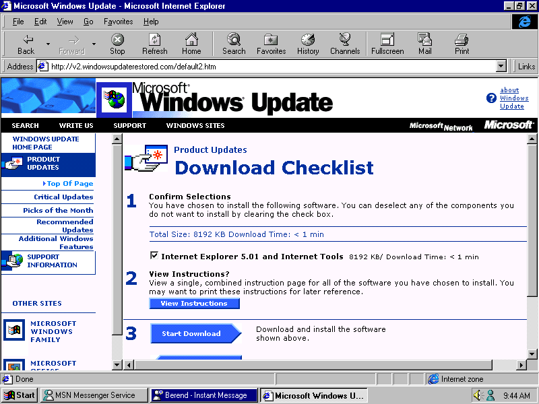
Task: Open the History toolbar icon
Action: (x=308, y=44)
